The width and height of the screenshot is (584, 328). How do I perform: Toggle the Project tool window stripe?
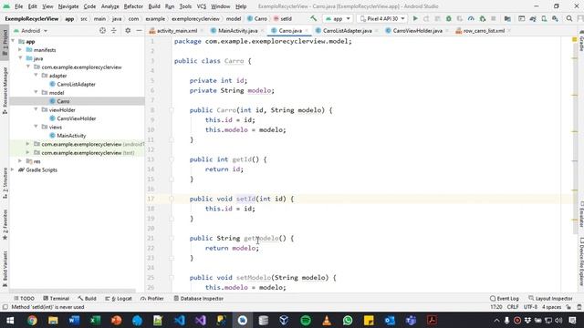coord(5,43)
